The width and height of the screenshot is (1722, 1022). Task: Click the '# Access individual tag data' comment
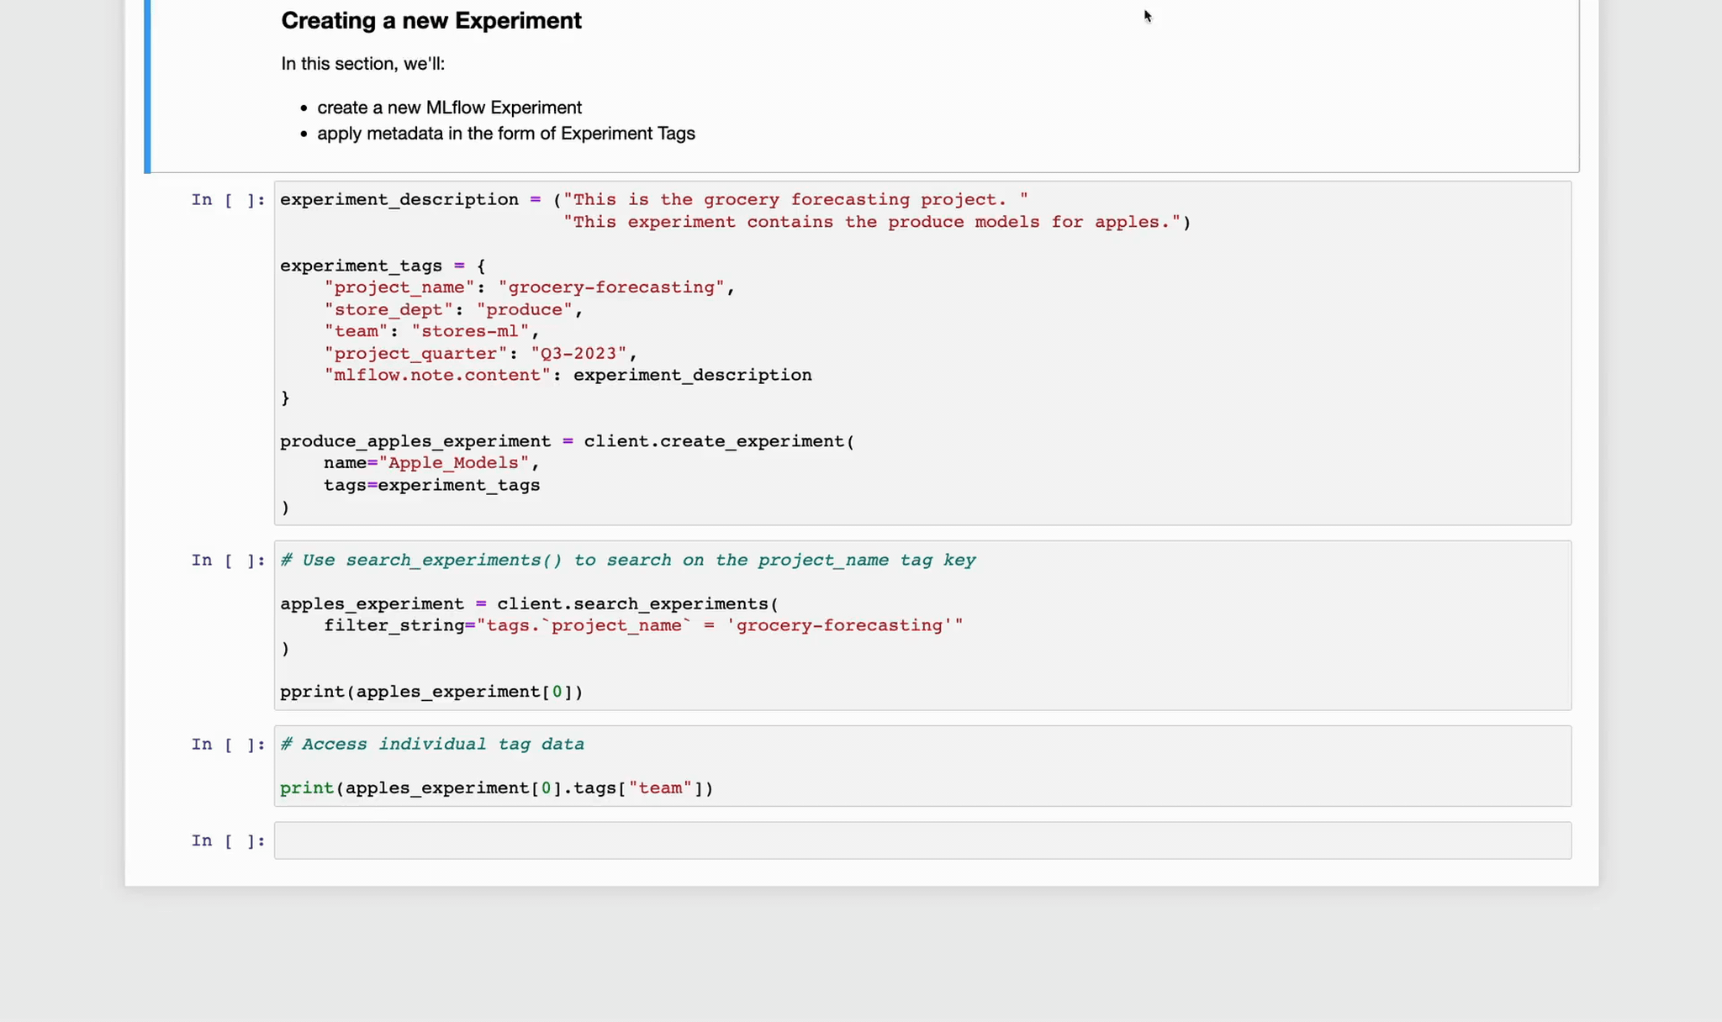click(432, 745)
